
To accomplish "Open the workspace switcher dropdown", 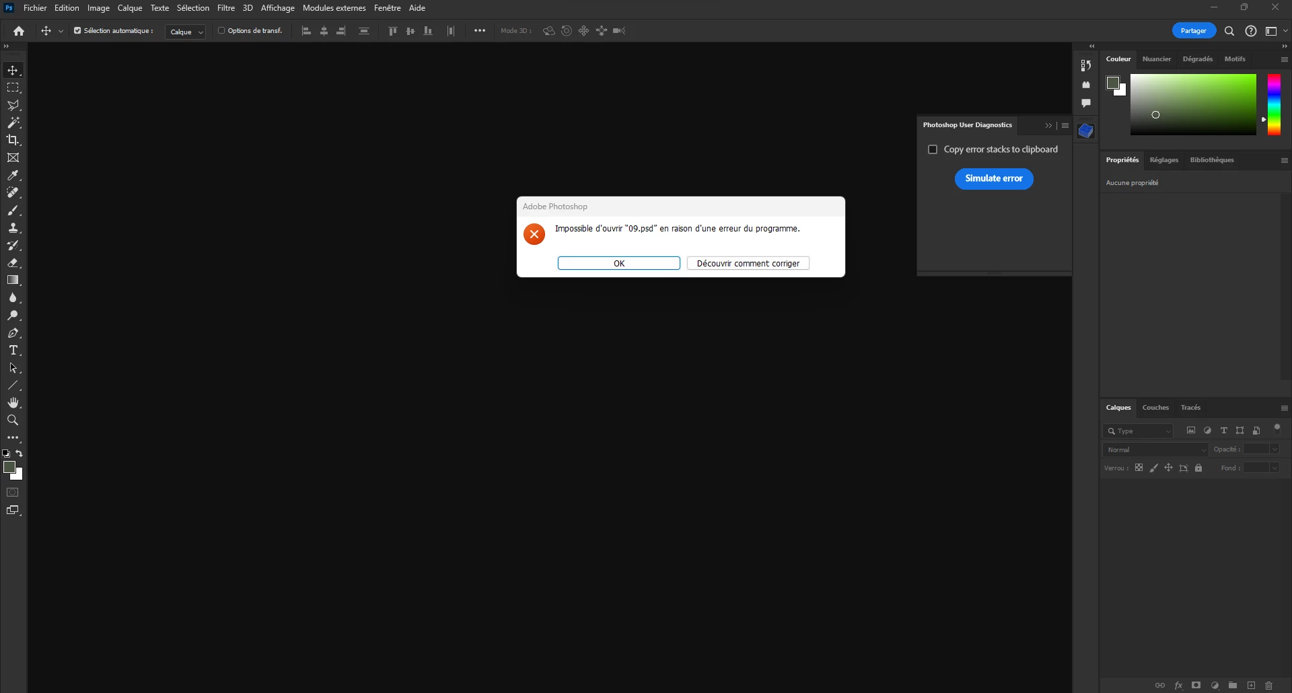I will [1276, 31].
